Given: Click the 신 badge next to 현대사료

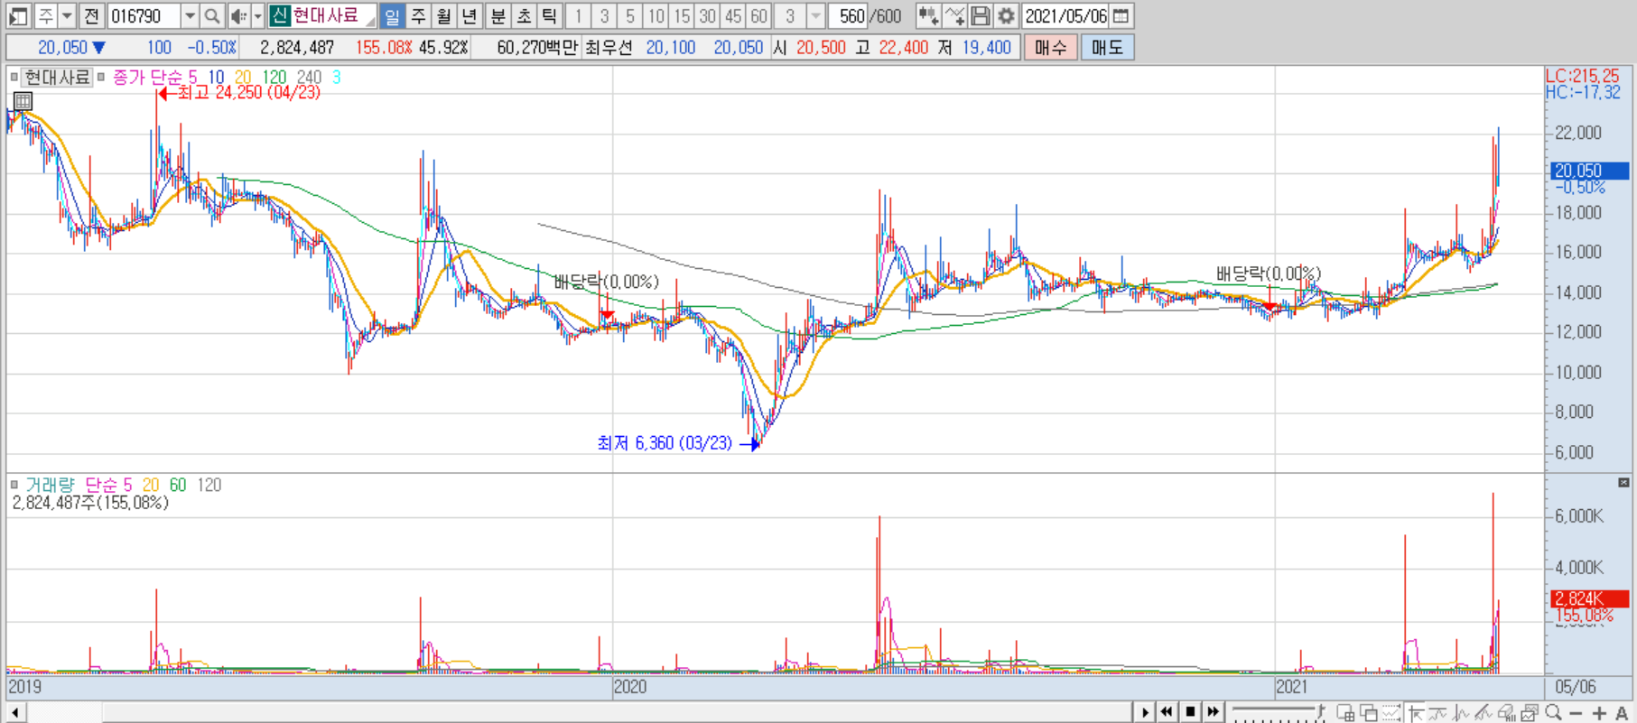Looking at the screenshot, I should click(279, 16).
